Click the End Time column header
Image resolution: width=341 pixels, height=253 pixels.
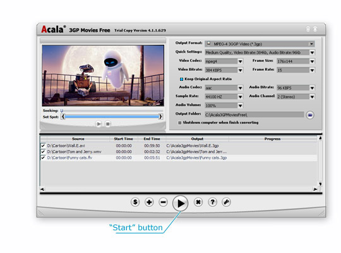click(152, 139)
